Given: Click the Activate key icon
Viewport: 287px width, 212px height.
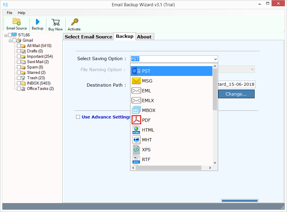Looking at the screenshot, I should click(x=75, y=22).
